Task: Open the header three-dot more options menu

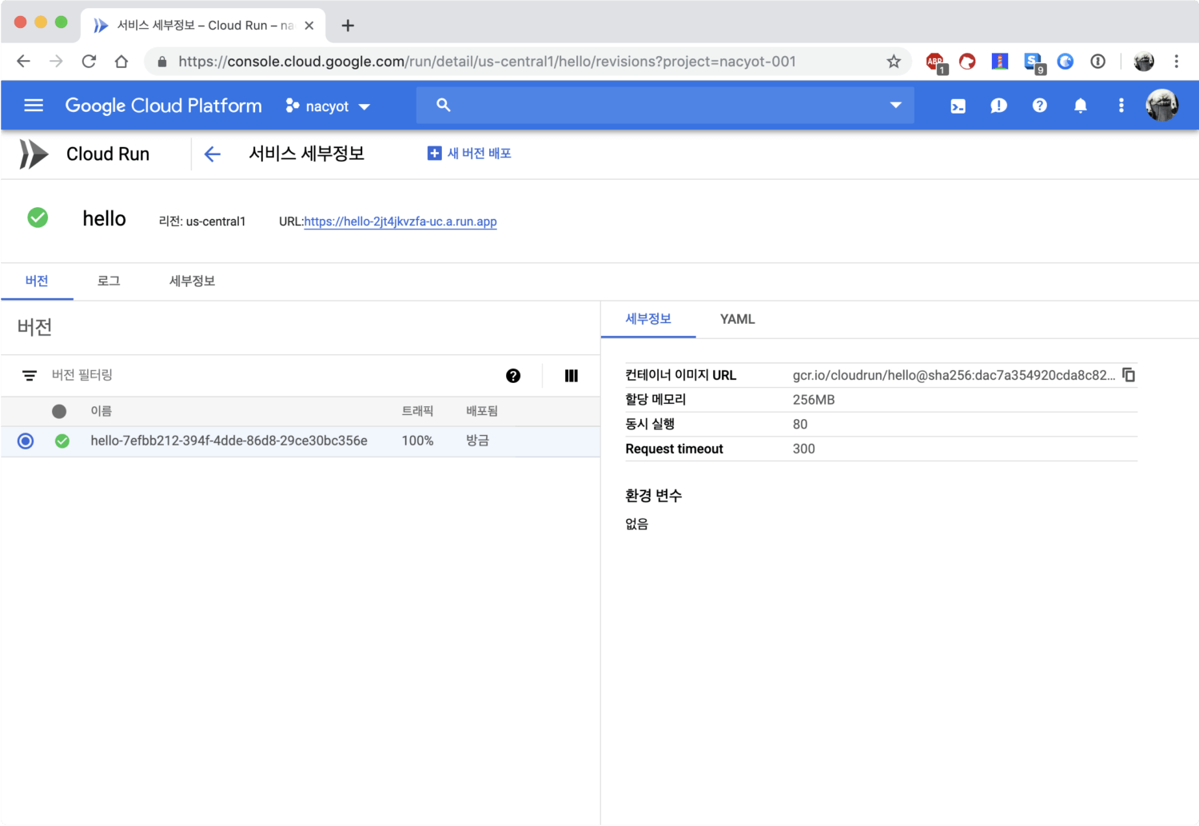Action: tap(1121, 106)
